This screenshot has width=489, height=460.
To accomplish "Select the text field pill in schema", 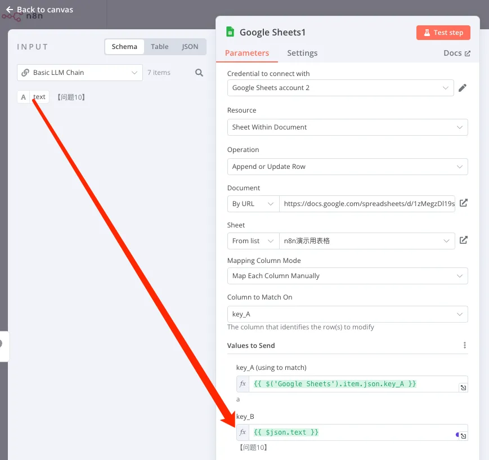I will point(39,97).
